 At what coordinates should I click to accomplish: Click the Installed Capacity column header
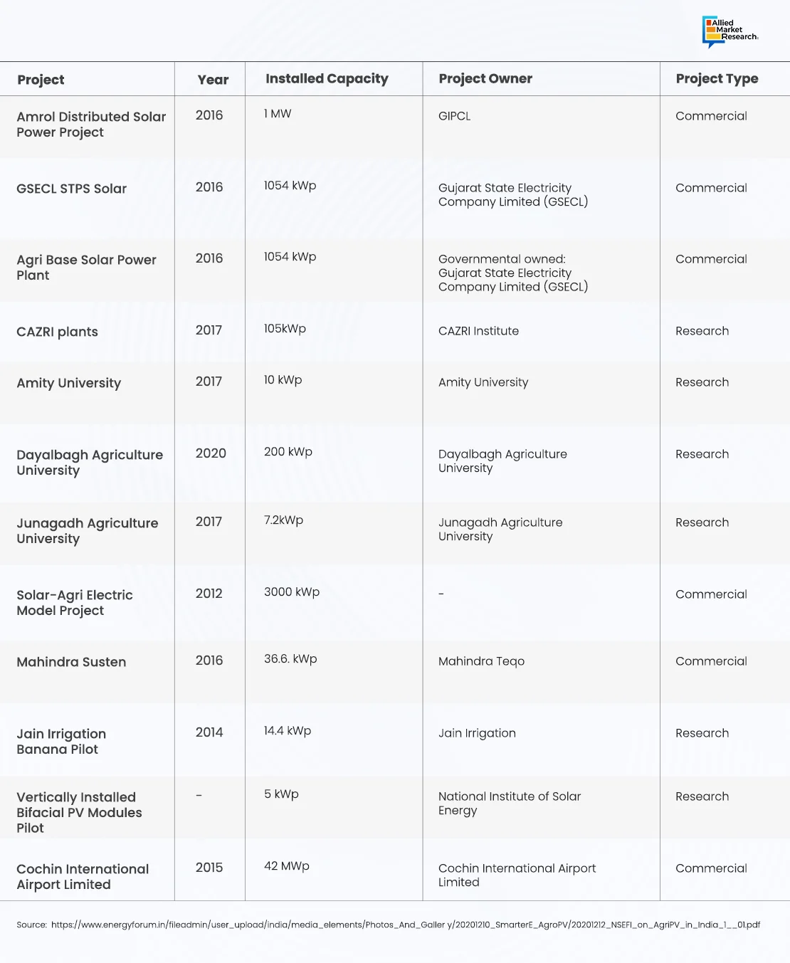[x=327, y=79]
